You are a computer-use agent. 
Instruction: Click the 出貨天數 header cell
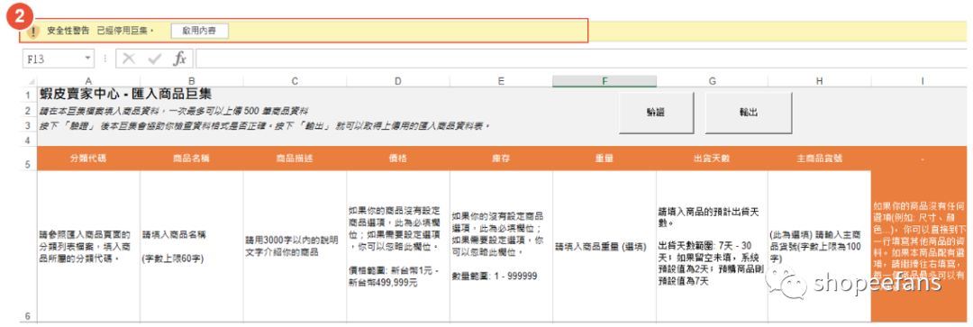[712, 159]
